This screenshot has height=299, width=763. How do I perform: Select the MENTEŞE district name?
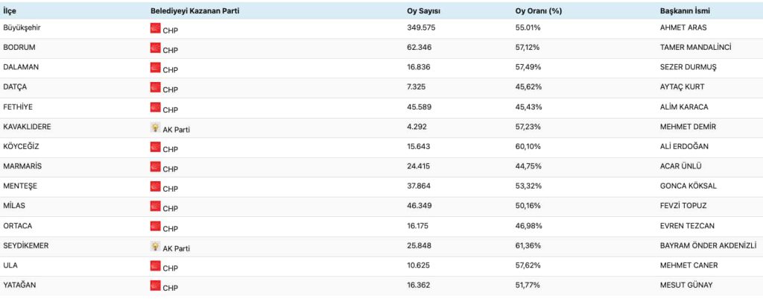point(19,186)
